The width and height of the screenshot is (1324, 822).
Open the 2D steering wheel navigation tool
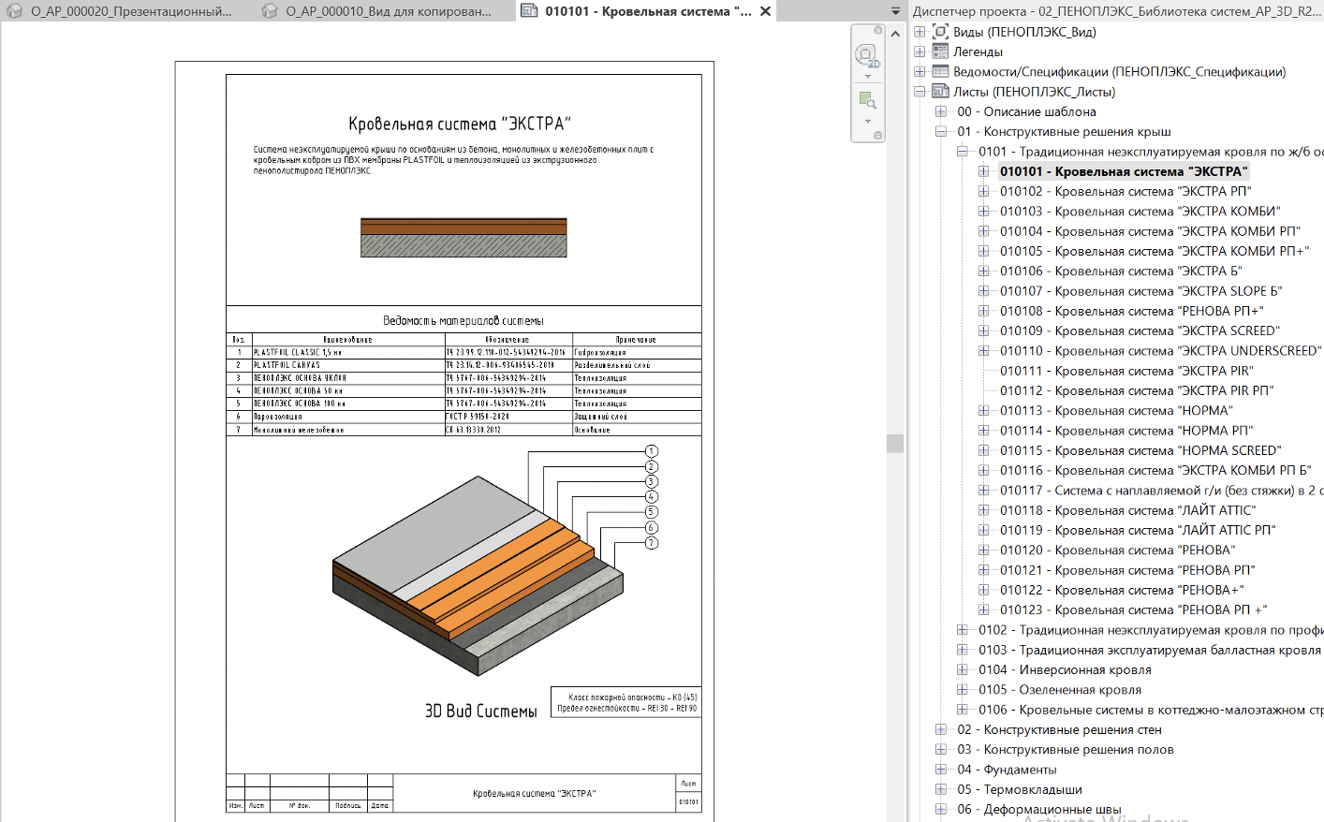(x=866, y=55)
